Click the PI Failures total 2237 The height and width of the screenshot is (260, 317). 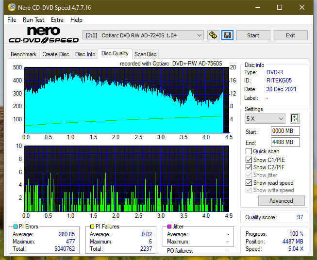pyautogui.click(x=146, y=249)
